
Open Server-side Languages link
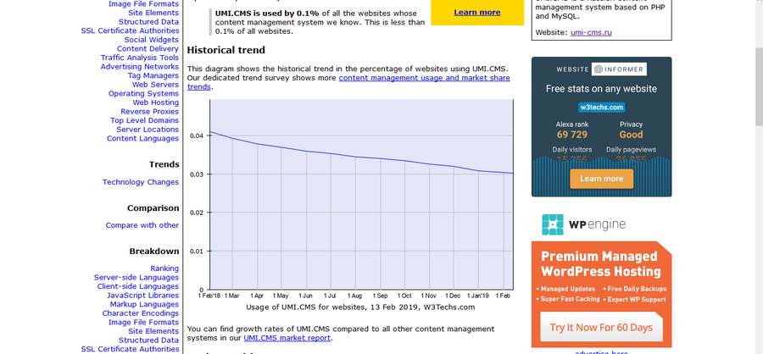pos(136,278)
